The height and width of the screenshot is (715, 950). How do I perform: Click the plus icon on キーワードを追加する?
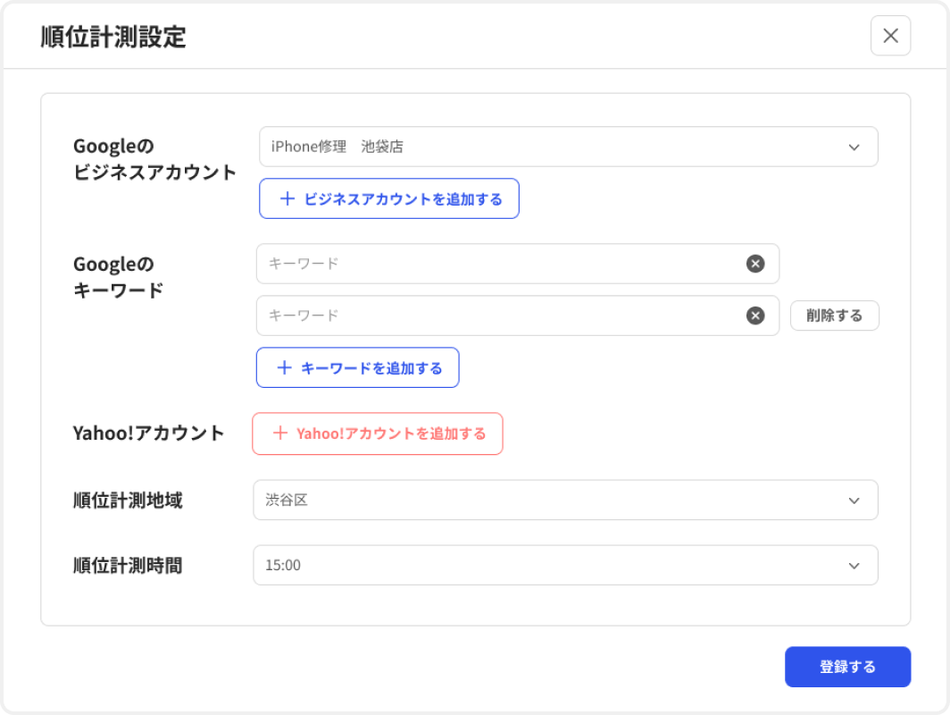[x=284, y=367]
